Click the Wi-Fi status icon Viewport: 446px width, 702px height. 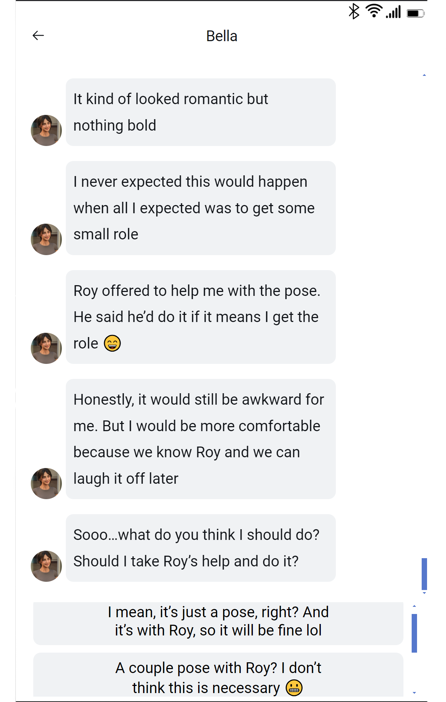coord(374,11)
